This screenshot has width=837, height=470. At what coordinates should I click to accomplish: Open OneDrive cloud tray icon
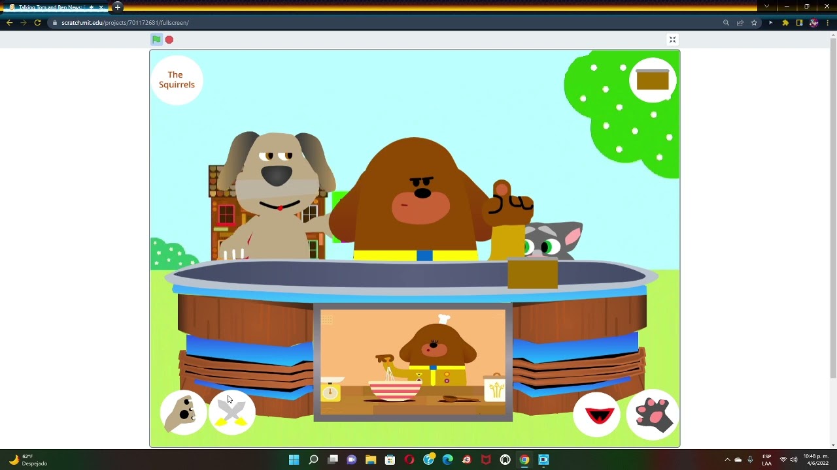point(738,460)
